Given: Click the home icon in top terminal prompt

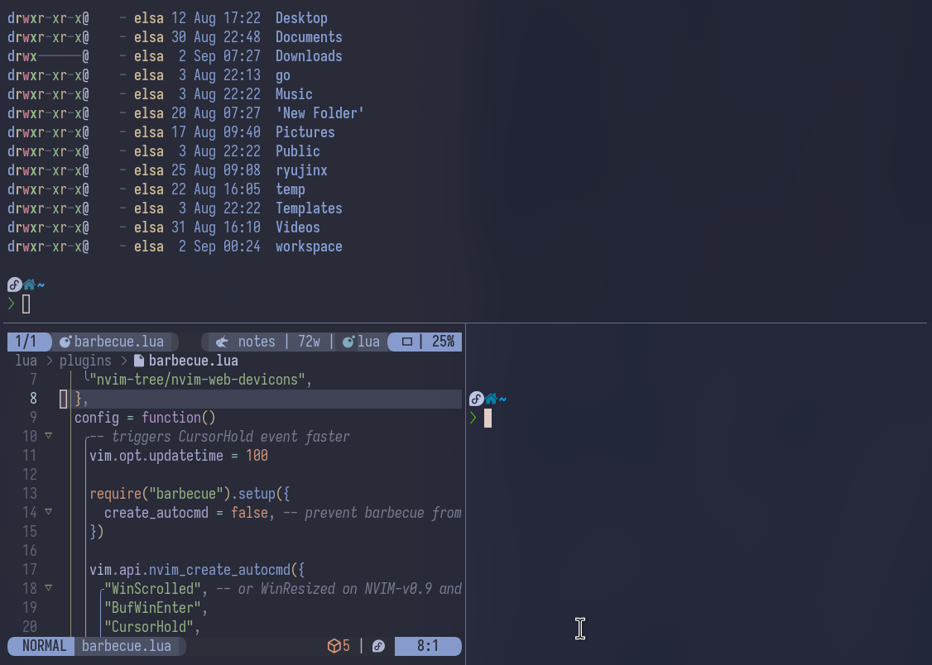Looking at the screenshot, I should tap(29, 285).
